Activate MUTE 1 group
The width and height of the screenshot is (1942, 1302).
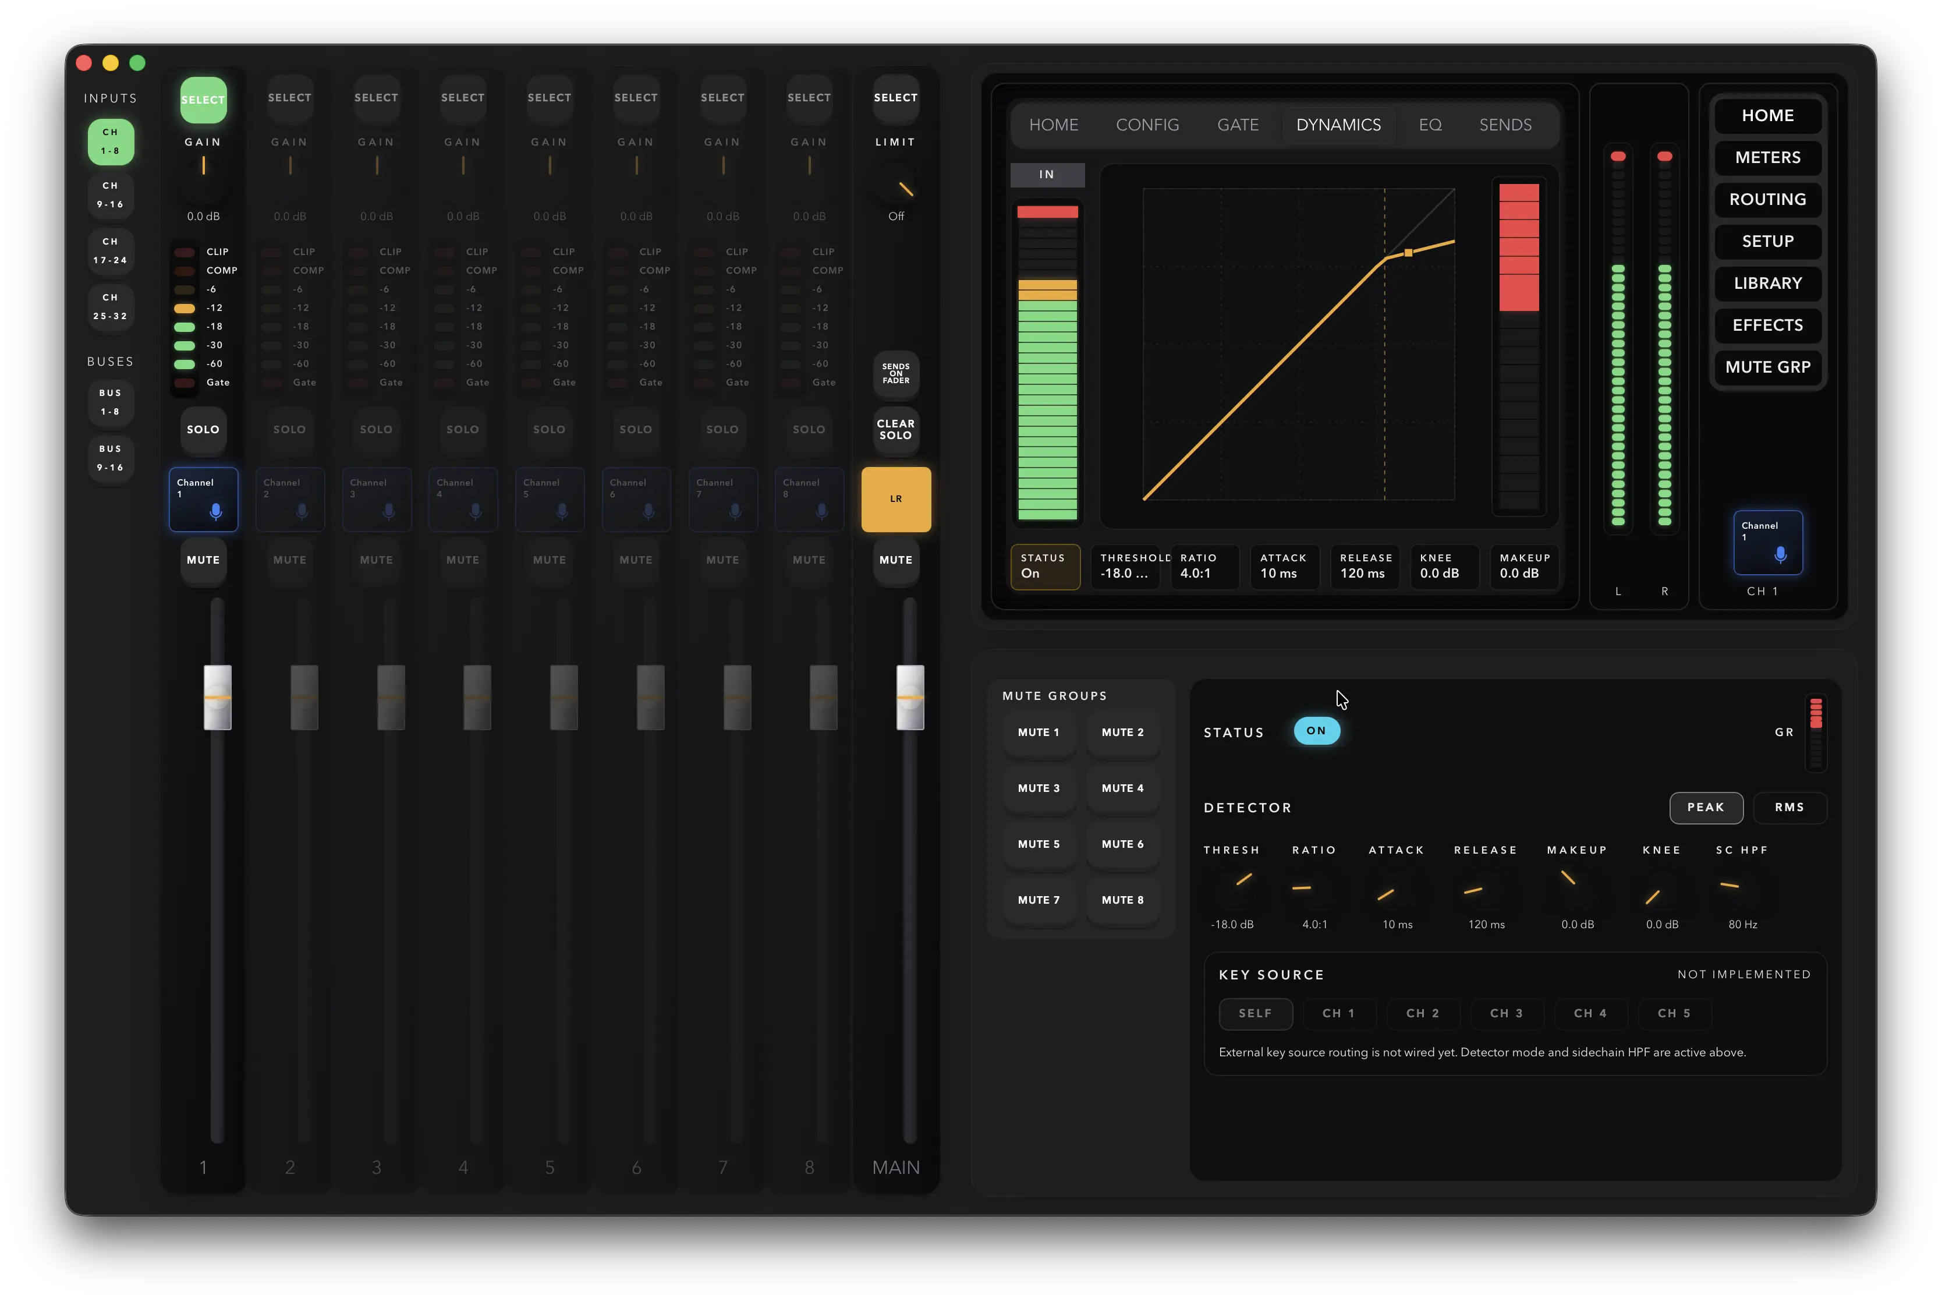1038,733
